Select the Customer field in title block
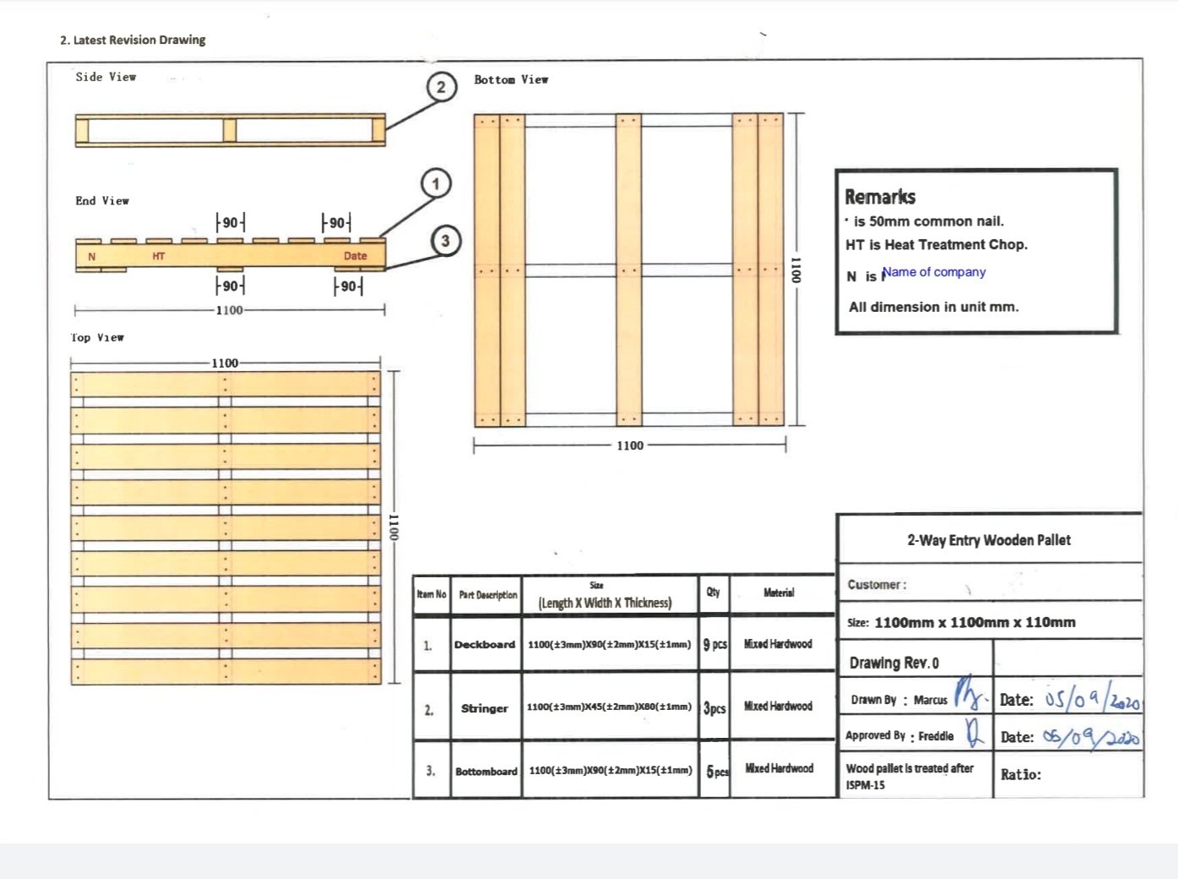 (x=989, y=584)
